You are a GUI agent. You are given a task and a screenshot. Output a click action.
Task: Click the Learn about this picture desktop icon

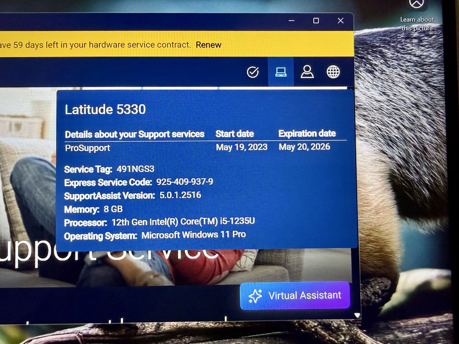(x=417, y=15)
